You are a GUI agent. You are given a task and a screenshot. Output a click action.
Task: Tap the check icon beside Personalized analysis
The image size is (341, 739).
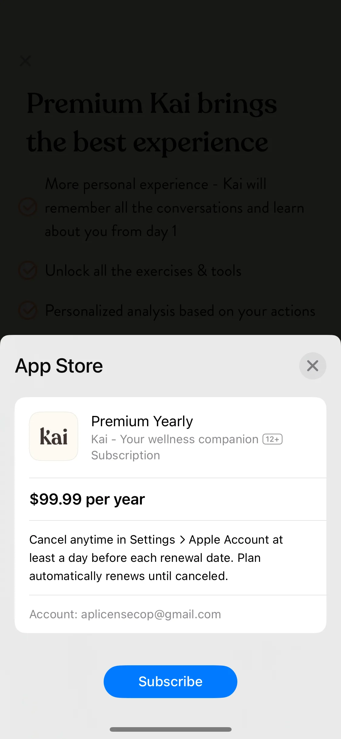coord(28,310)
